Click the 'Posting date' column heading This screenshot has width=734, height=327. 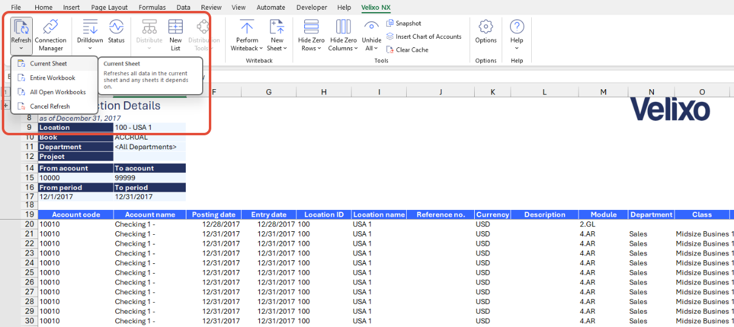pyautogui.click(x=214, y=214)
